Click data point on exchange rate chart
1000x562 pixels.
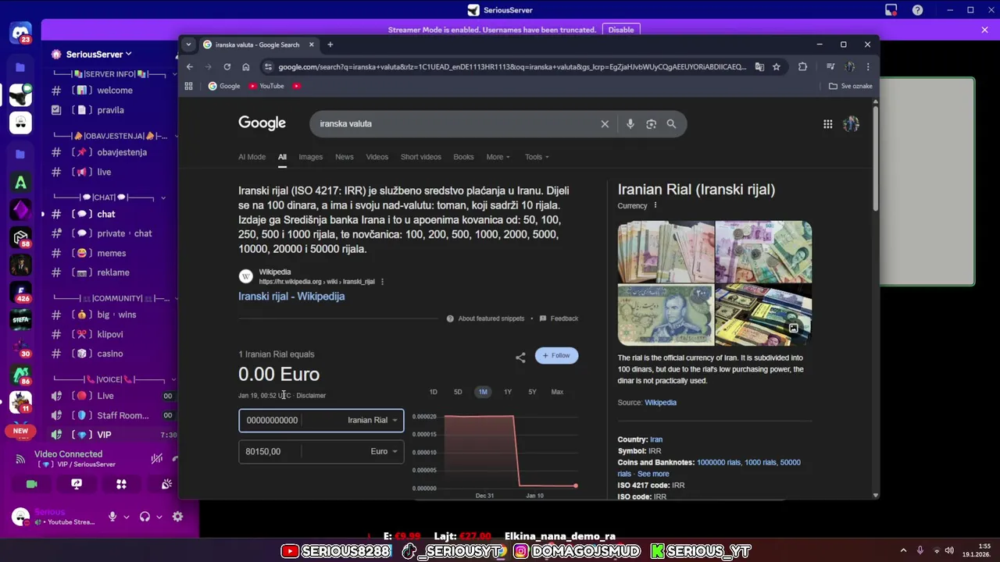(576, 486)
